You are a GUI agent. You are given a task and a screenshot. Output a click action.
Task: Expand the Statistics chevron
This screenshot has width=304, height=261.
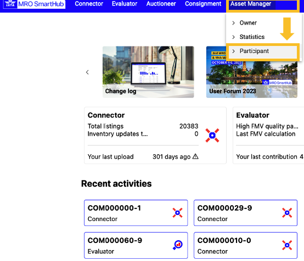click(233, 37)
